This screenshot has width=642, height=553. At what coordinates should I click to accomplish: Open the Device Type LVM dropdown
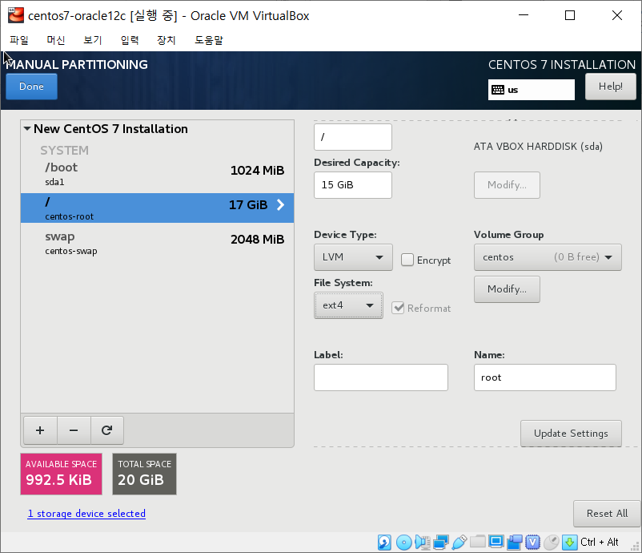pyautogui.click(x=353, y=257)
